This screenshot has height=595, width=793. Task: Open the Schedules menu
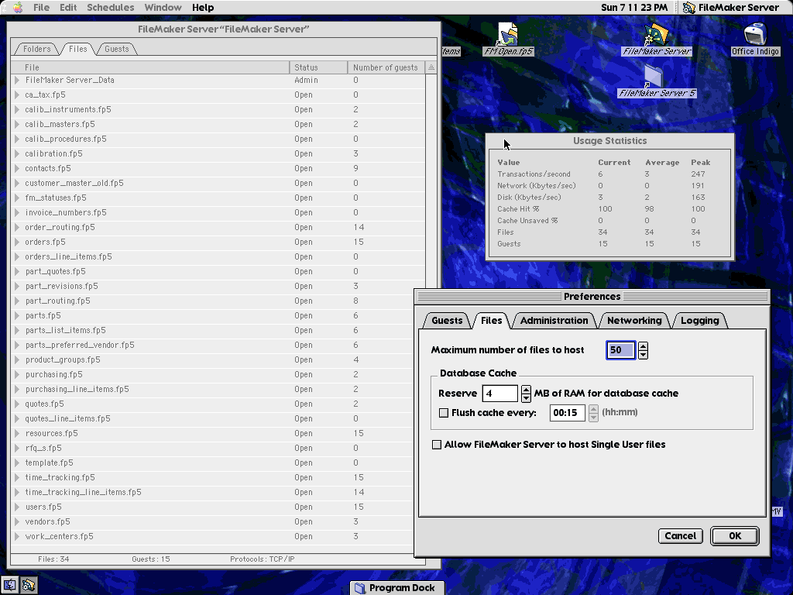pyautogui.click(x=110, y=8)
